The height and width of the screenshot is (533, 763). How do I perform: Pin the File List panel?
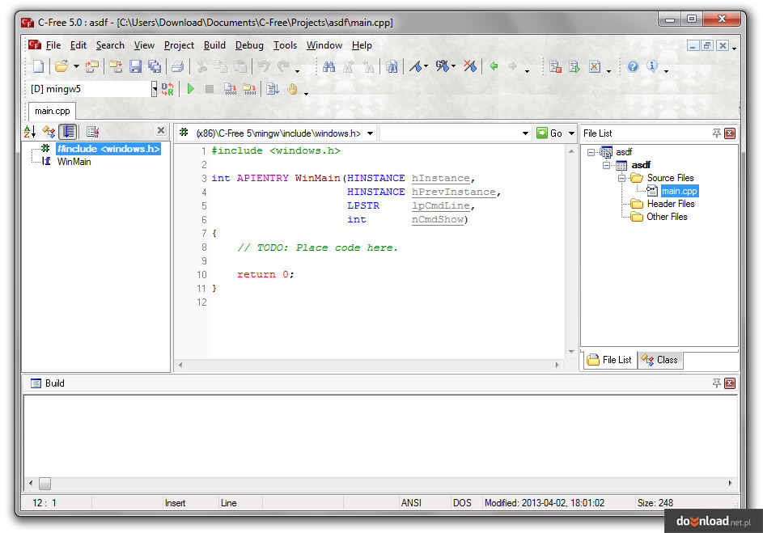click(716, 133)
